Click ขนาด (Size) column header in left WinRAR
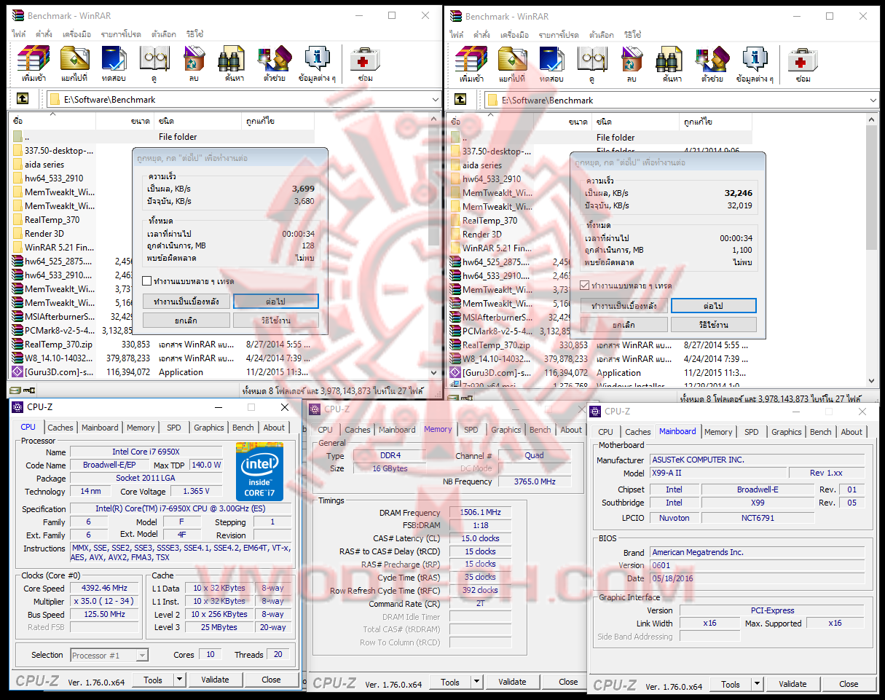Image resolution: width=885 pixels, height=700 pixels. click(124, 121)
